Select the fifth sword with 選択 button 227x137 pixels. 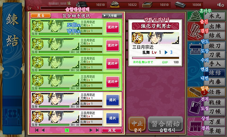[113, 100]
